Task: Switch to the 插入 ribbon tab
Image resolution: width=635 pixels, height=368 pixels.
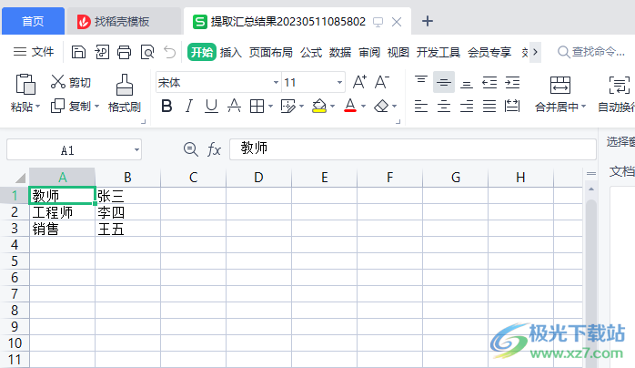Action: tap(231, 52)
